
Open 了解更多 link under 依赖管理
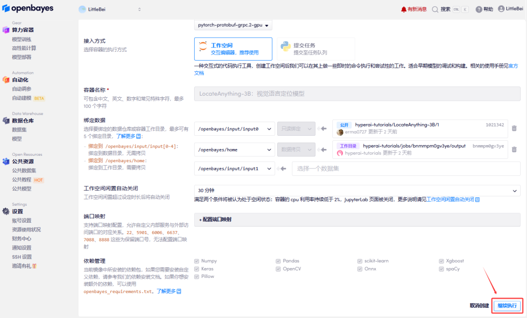[x=169, y=291]
